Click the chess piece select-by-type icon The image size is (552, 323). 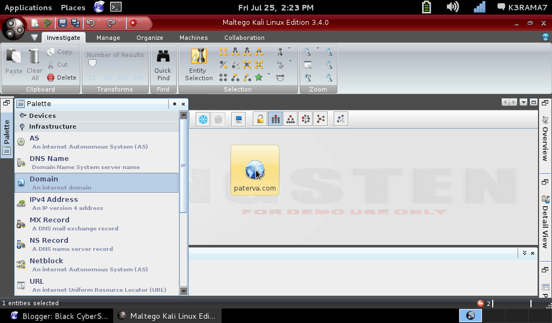(280, 52)
